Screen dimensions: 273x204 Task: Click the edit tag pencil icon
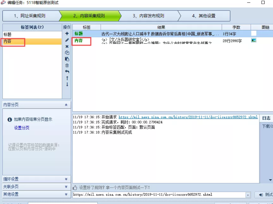pos(67,40)
